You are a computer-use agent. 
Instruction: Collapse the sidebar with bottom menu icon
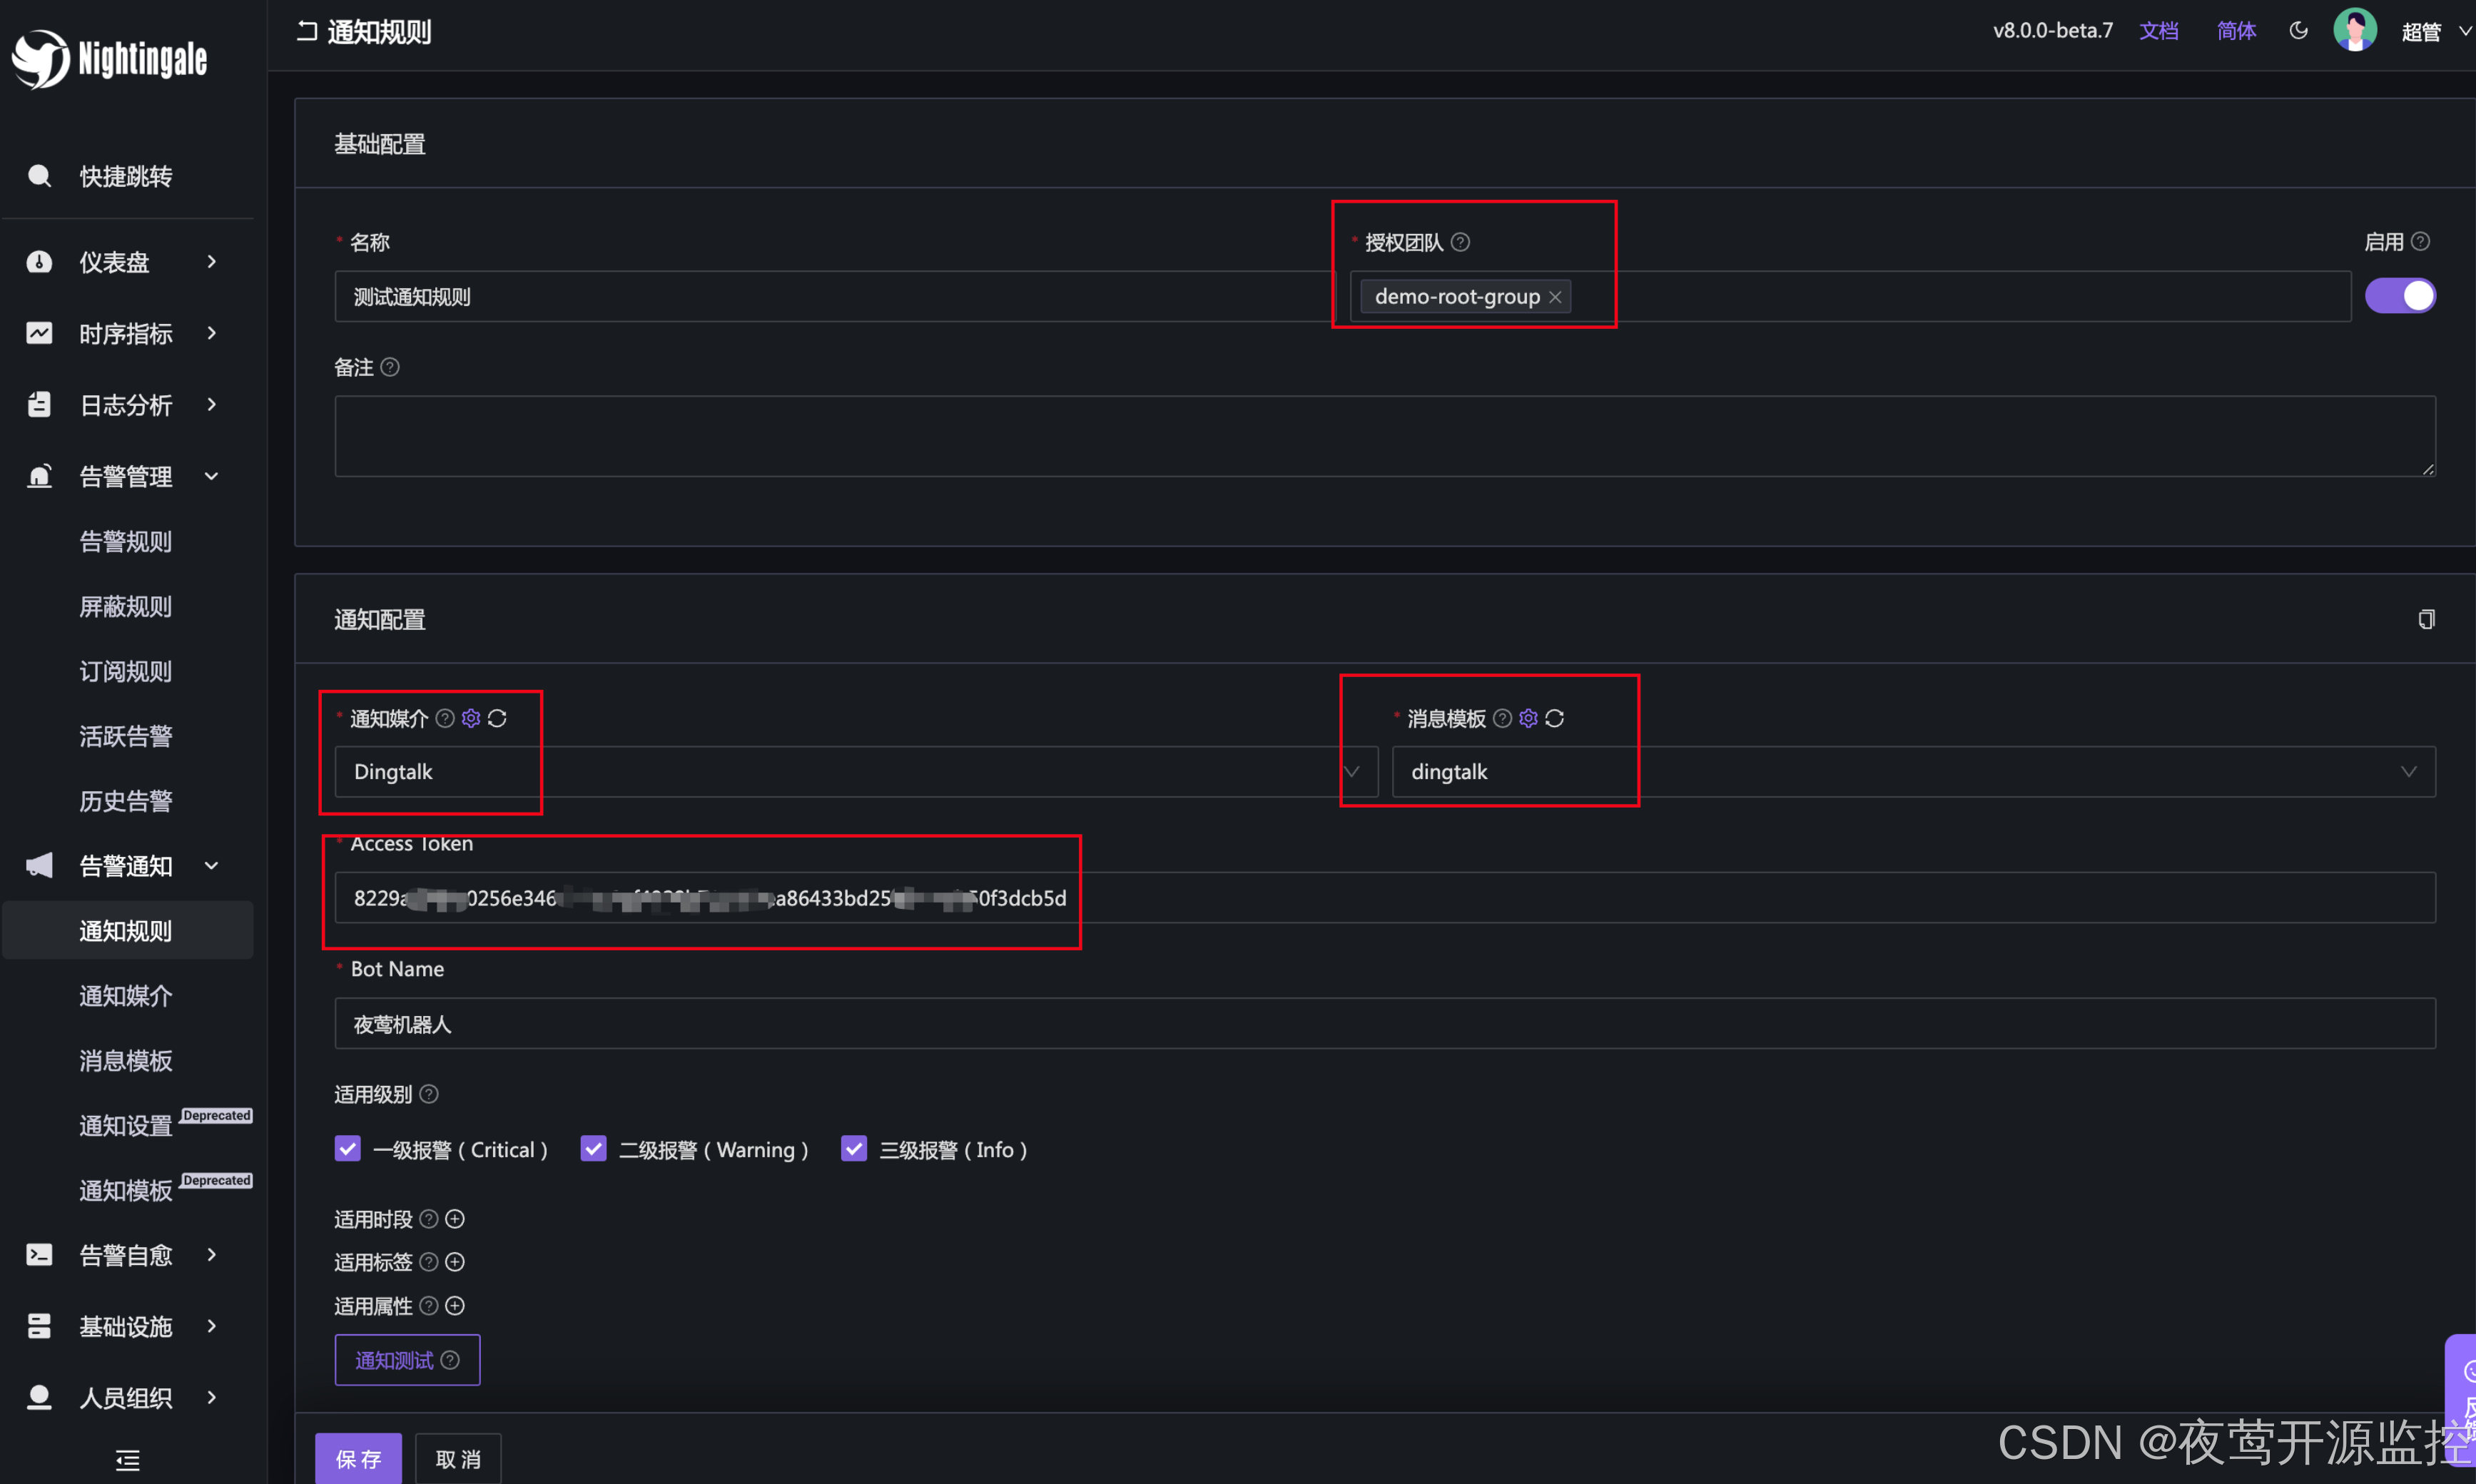(x=128, y=1460)
